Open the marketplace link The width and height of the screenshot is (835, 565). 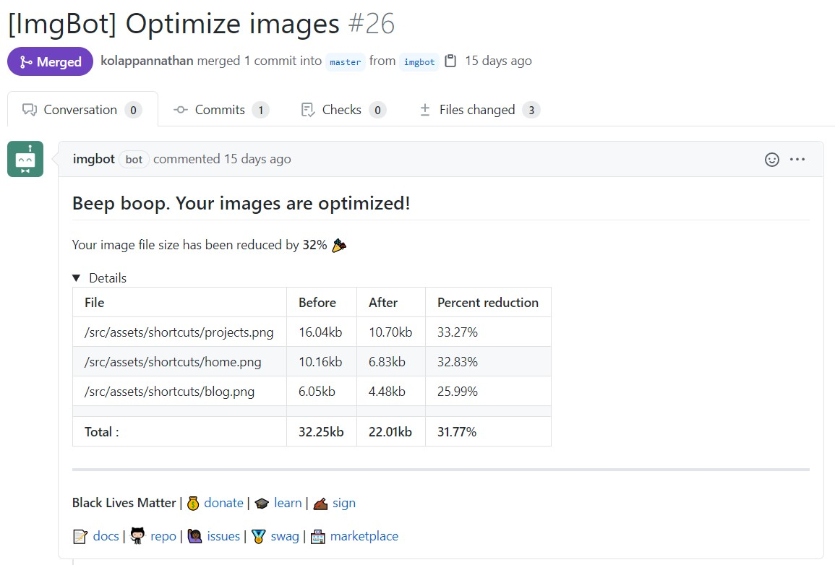(x=364, y=536)
